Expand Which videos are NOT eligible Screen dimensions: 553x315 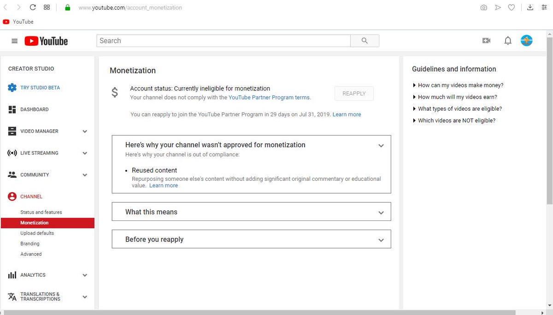[454, 120]
